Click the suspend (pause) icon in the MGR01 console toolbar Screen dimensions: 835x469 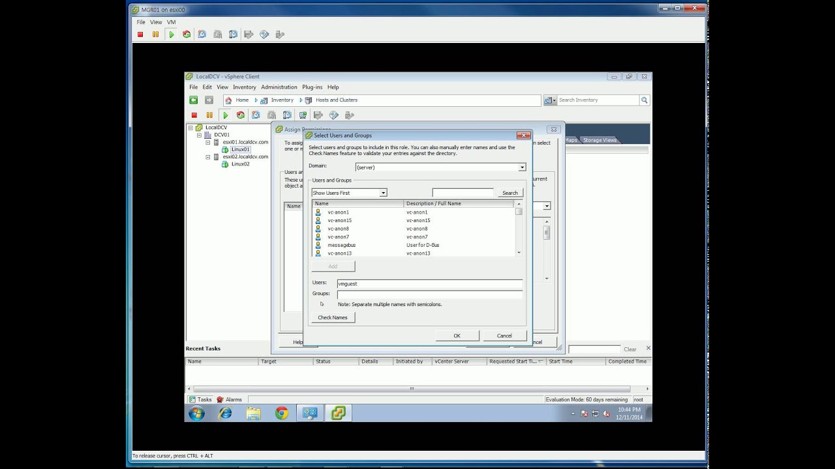[x=155, y=35]
